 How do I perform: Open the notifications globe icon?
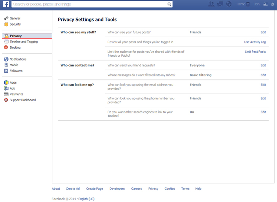point(229,4)
